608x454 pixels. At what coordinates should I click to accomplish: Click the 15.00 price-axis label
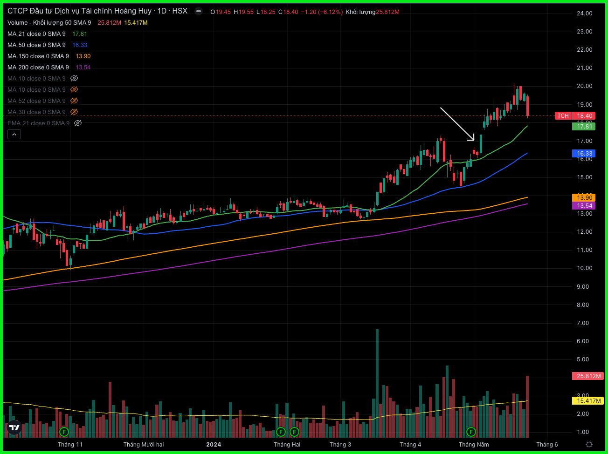(584, 177)
